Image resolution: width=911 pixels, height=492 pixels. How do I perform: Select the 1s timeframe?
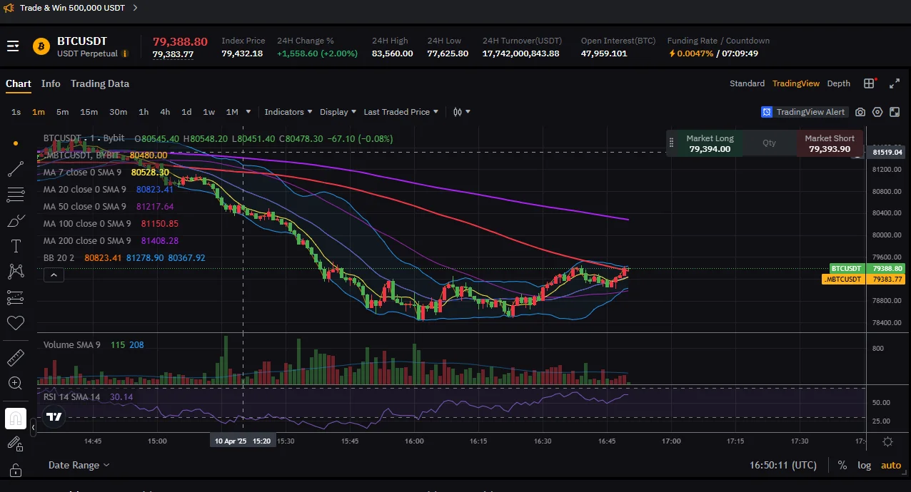point(16,112)
